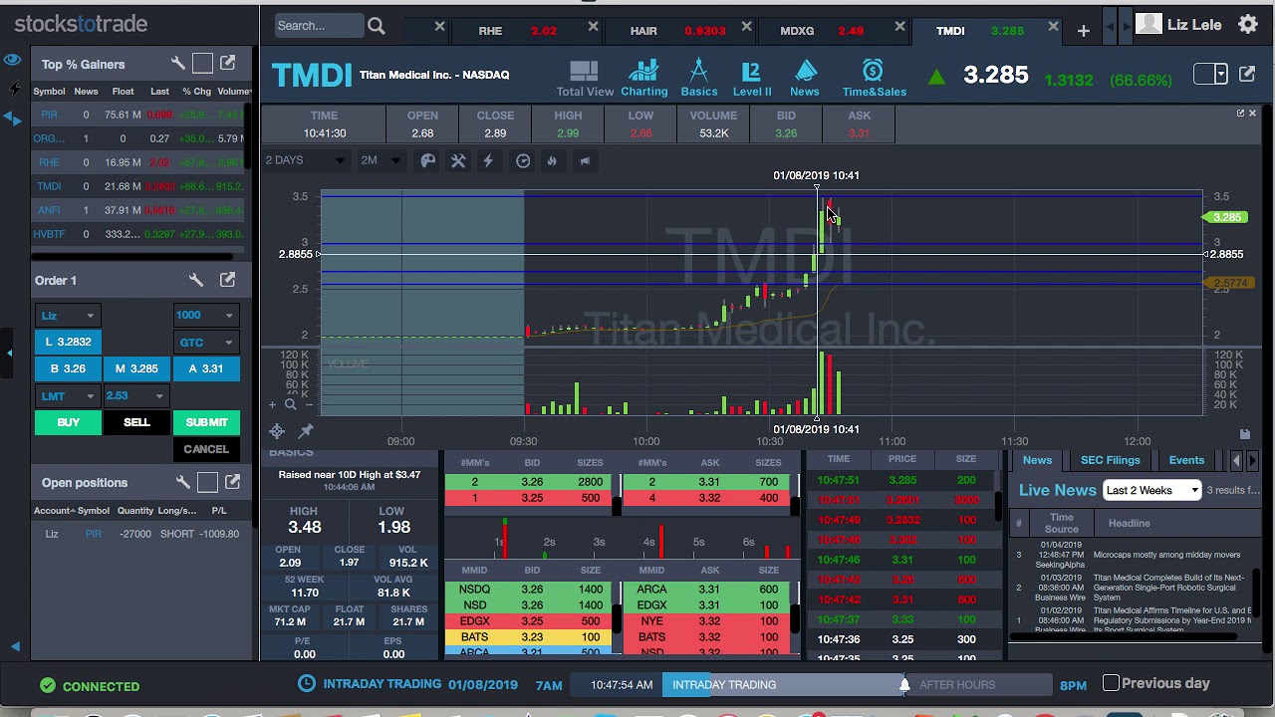
Task: Open the 2.53 price dropdown
Action: pyautogui.click(x=135, y=396)
